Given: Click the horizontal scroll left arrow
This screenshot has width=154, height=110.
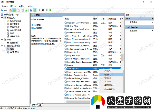Looking at the screenshot, I should pyautogui.click(x=65, y=102).
